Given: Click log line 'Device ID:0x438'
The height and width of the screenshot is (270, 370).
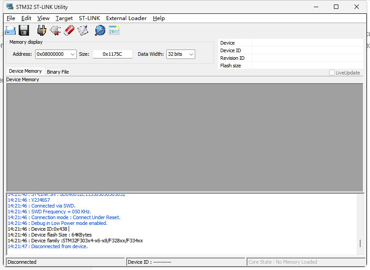Looking at the screenshot, I should 37,229.
